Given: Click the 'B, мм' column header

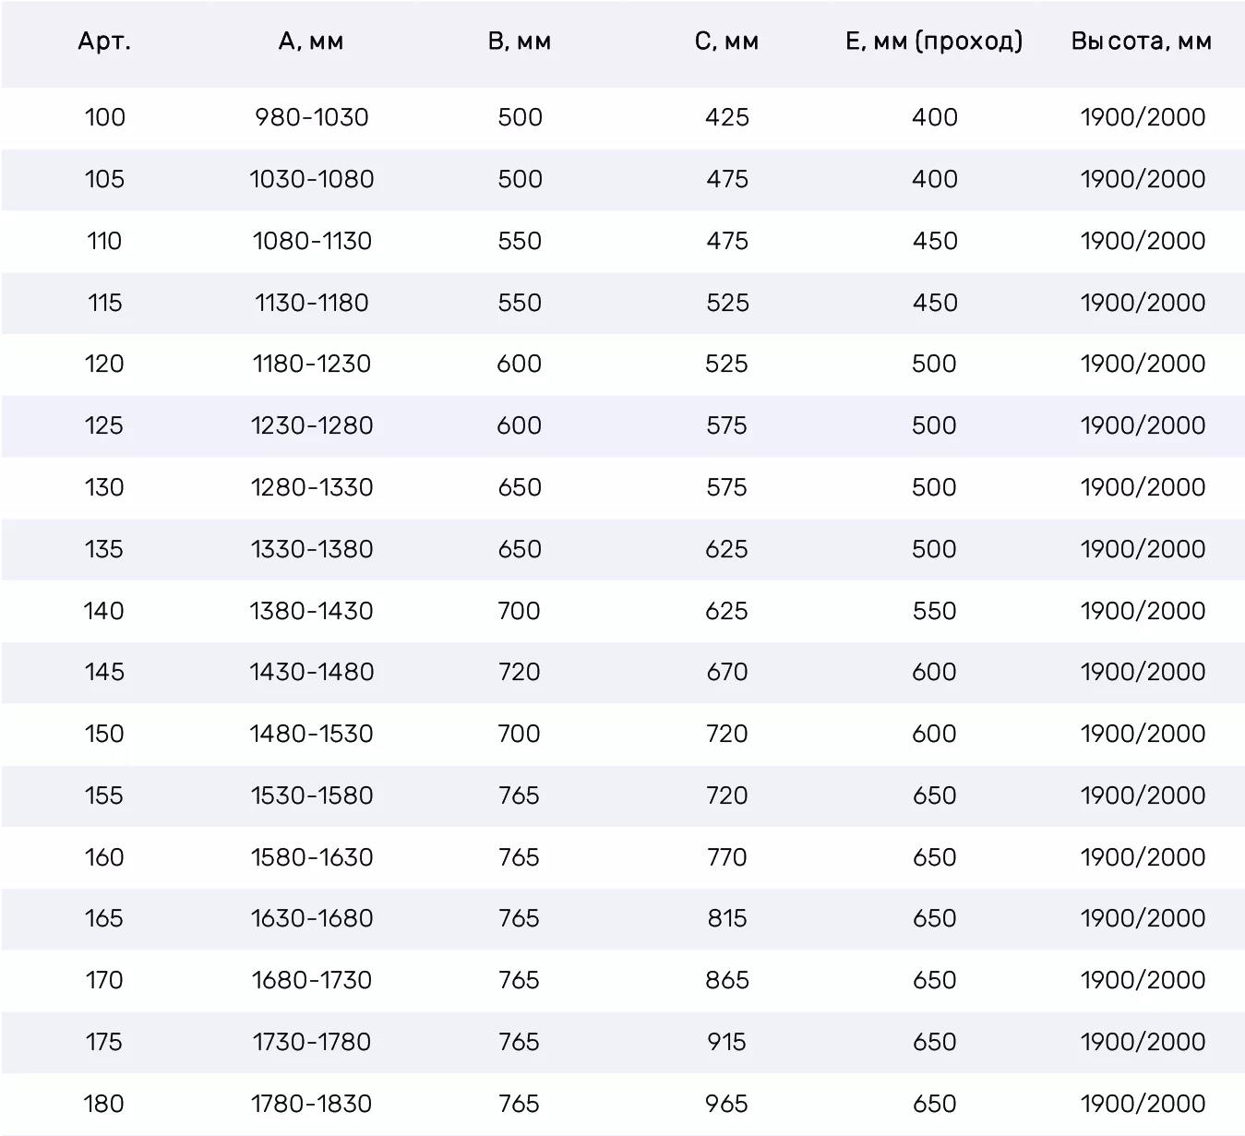Looking at the screenshot, I should 520,42.
